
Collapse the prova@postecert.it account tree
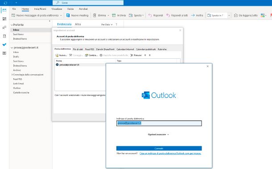coord(12,48)
